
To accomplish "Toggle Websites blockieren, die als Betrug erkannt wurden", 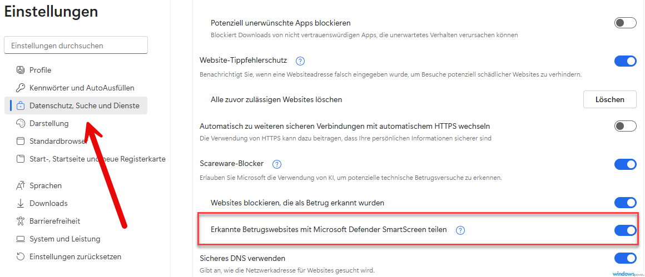I will click(625, 203).
